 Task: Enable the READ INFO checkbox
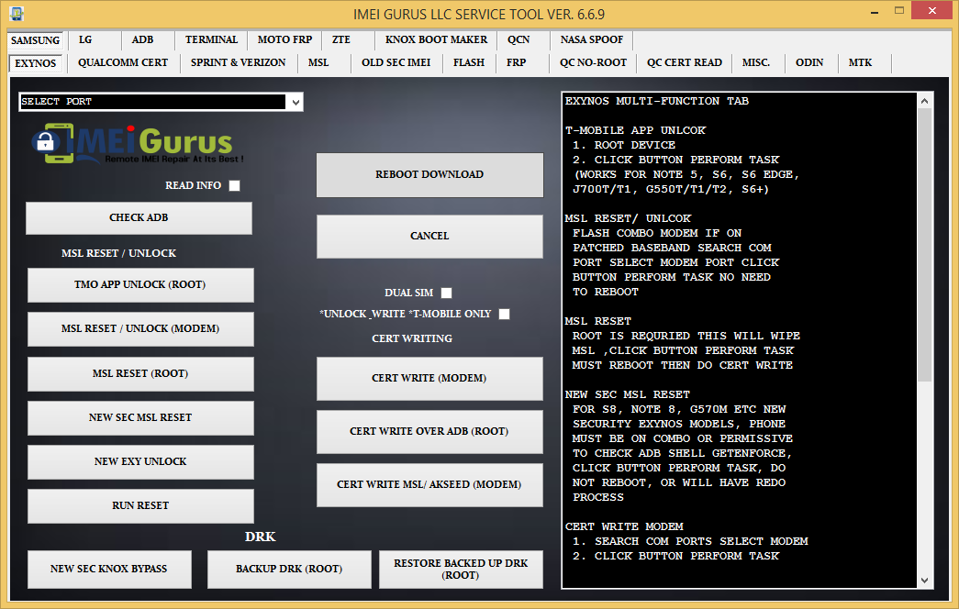pos(234,185)
